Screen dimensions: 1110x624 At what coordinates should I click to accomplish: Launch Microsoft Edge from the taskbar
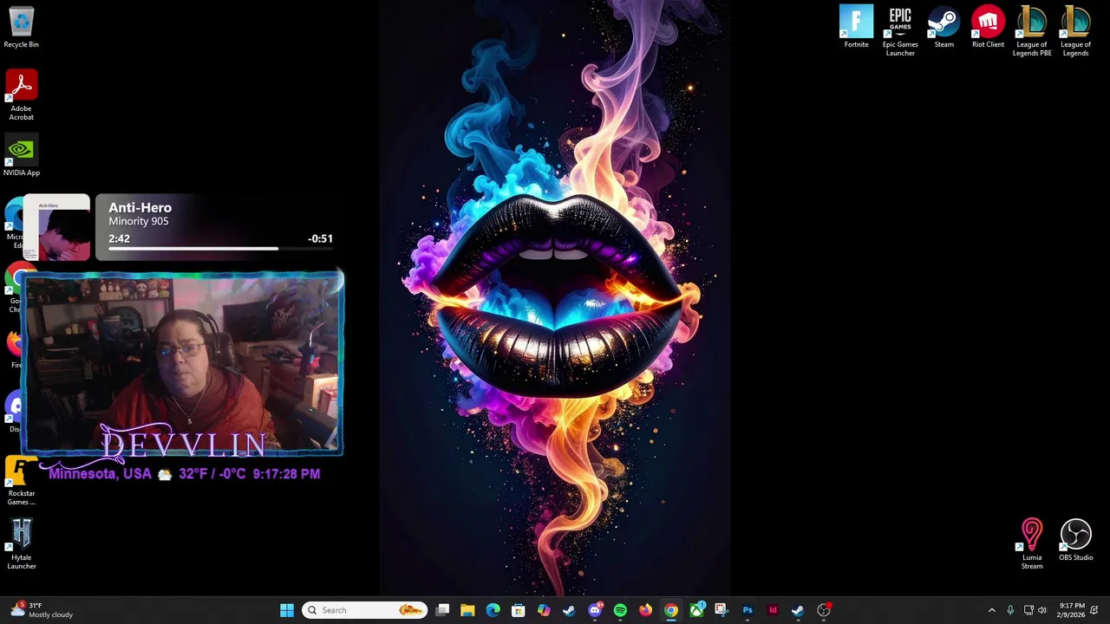coord(493,610)
